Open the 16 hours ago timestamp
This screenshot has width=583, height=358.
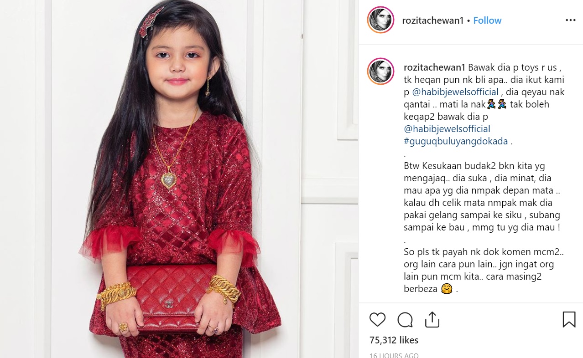point(394,355)
